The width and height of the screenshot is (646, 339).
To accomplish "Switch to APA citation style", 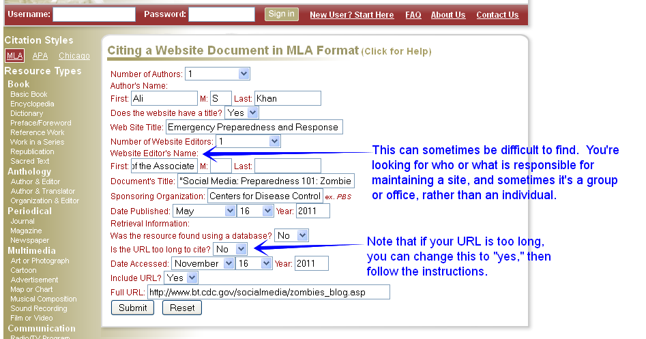I will [40, 56].
